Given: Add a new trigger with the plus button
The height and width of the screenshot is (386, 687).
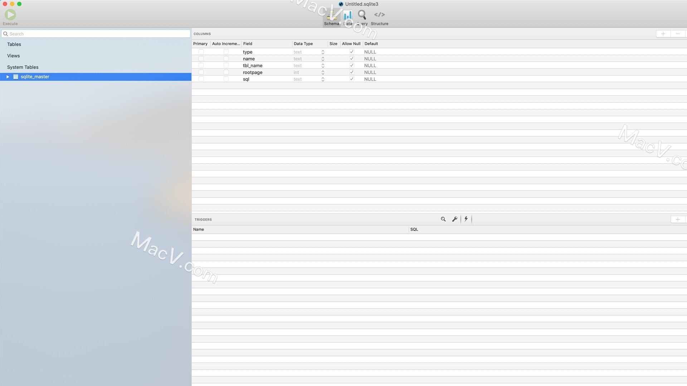Looking at the screenshot, I should coord(678,219).
